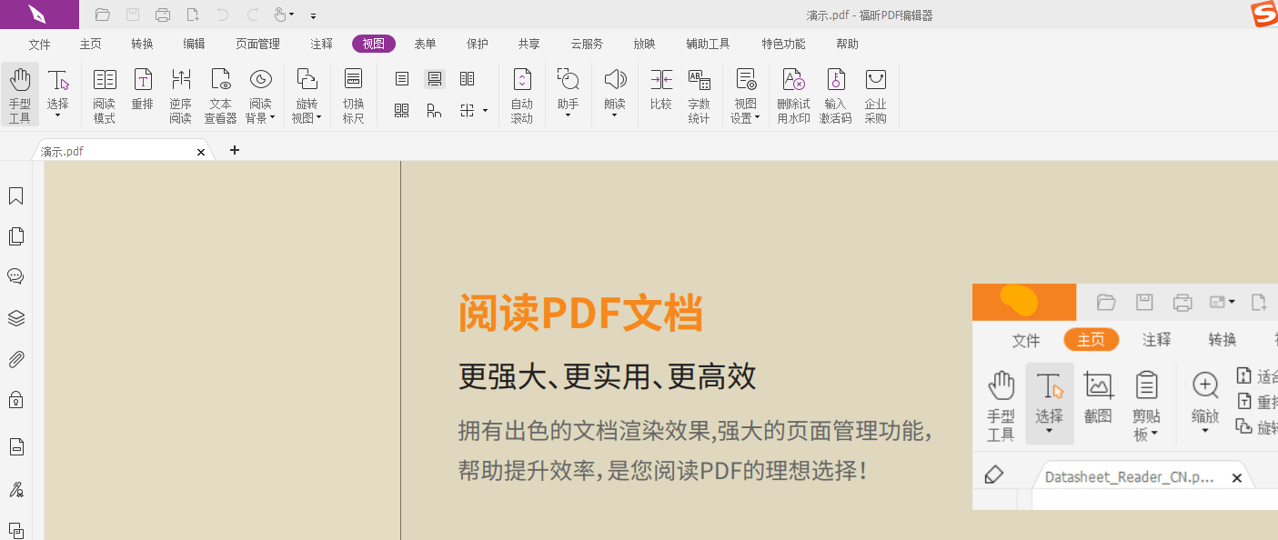Open the bookmarks panel in left sidebar
Viewport: 1278px width, 540px height.
15,196
